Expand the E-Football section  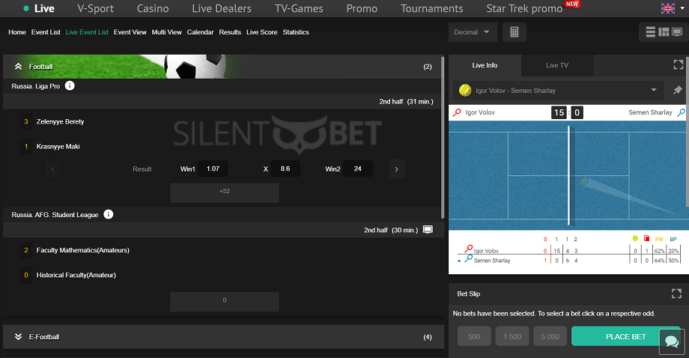pos(18,336)
